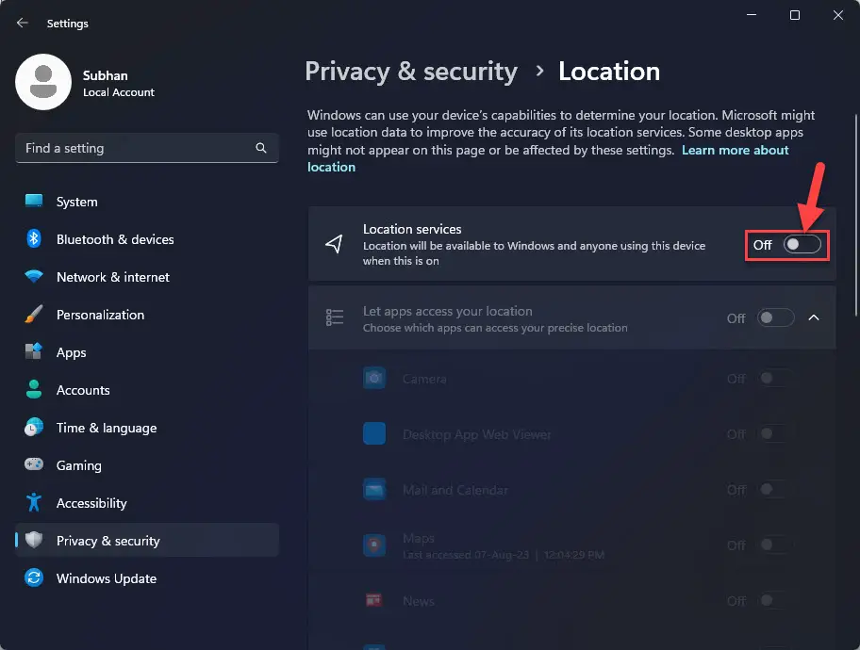Viewport: 860px width, 650px height.
Task: Turn on Location services toggle
Action: [802, 245]
